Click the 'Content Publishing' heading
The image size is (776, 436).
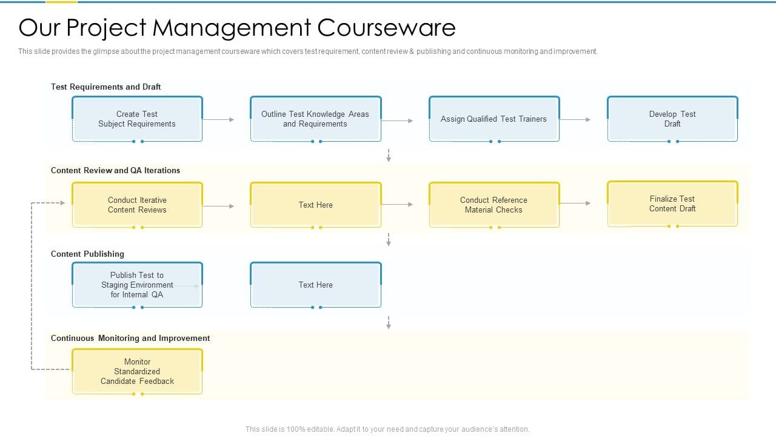(87, 254)
